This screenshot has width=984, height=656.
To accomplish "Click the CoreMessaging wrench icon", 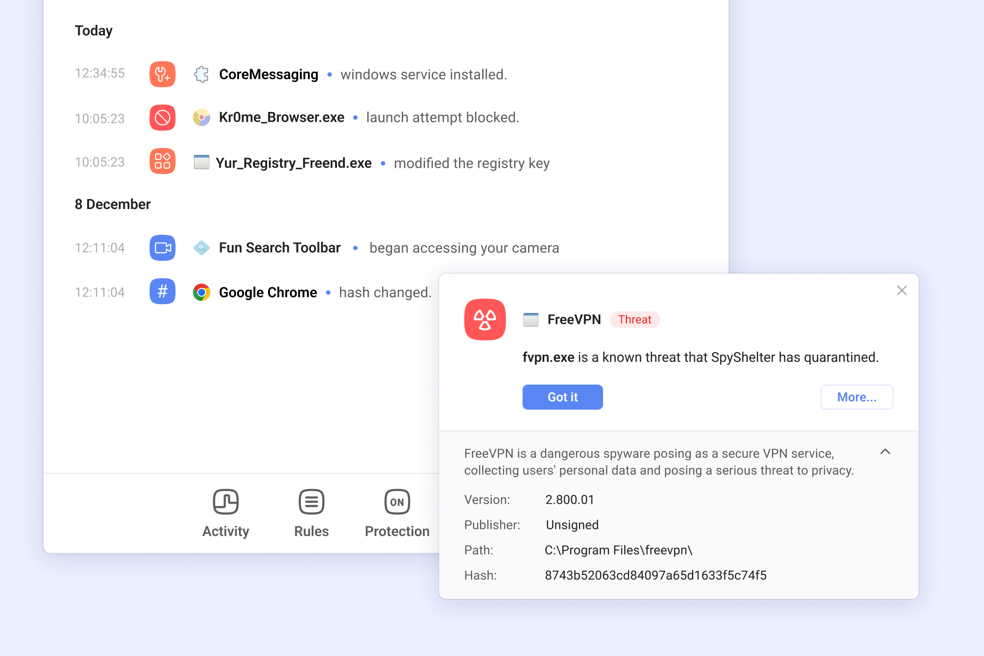I will [x=160, y=74].
